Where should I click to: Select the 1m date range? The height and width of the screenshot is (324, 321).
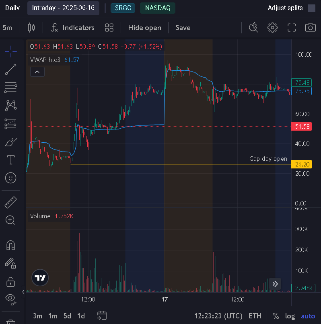pyautogui.click(x=53, y=316)
